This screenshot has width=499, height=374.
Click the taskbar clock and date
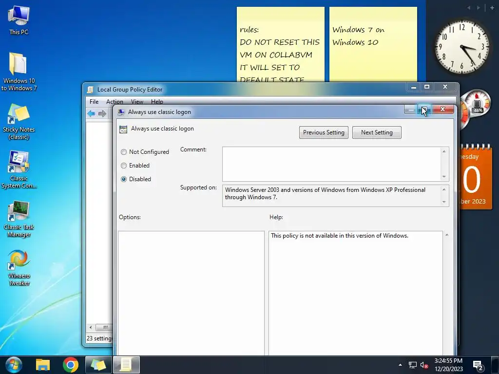[x=448, y=365]
